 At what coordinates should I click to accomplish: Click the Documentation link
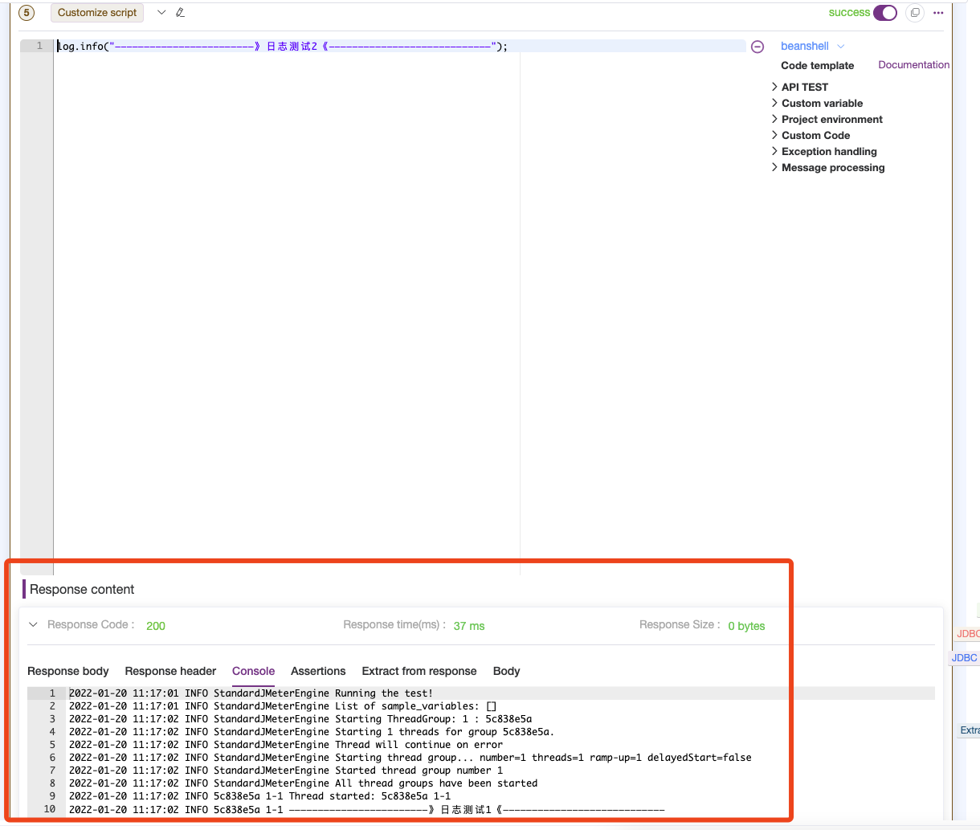tap(913, 64)
